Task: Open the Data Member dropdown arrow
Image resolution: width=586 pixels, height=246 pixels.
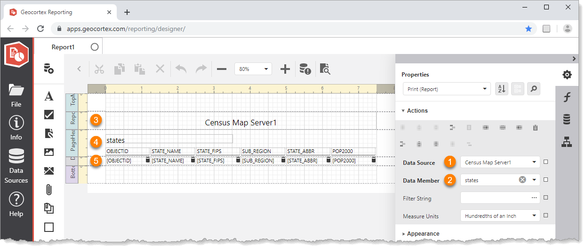Action: pyautogui.click(x=535, y=180)
